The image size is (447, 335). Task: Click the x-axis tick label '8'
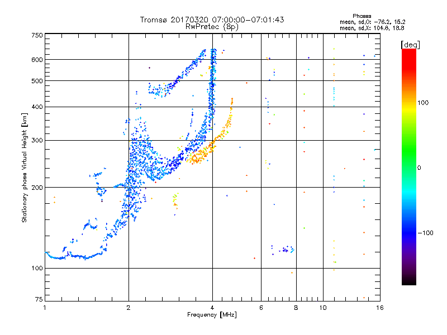(296, 308)
